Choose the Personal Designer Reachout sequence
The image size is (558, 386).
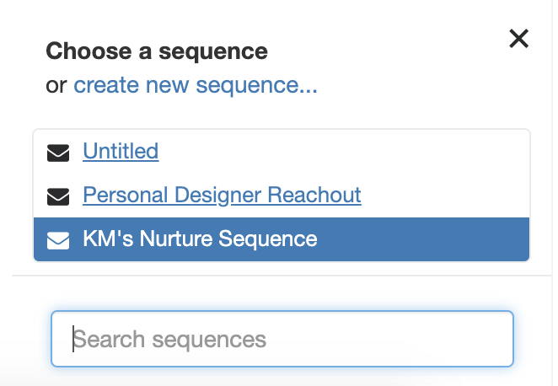[222, 195]
